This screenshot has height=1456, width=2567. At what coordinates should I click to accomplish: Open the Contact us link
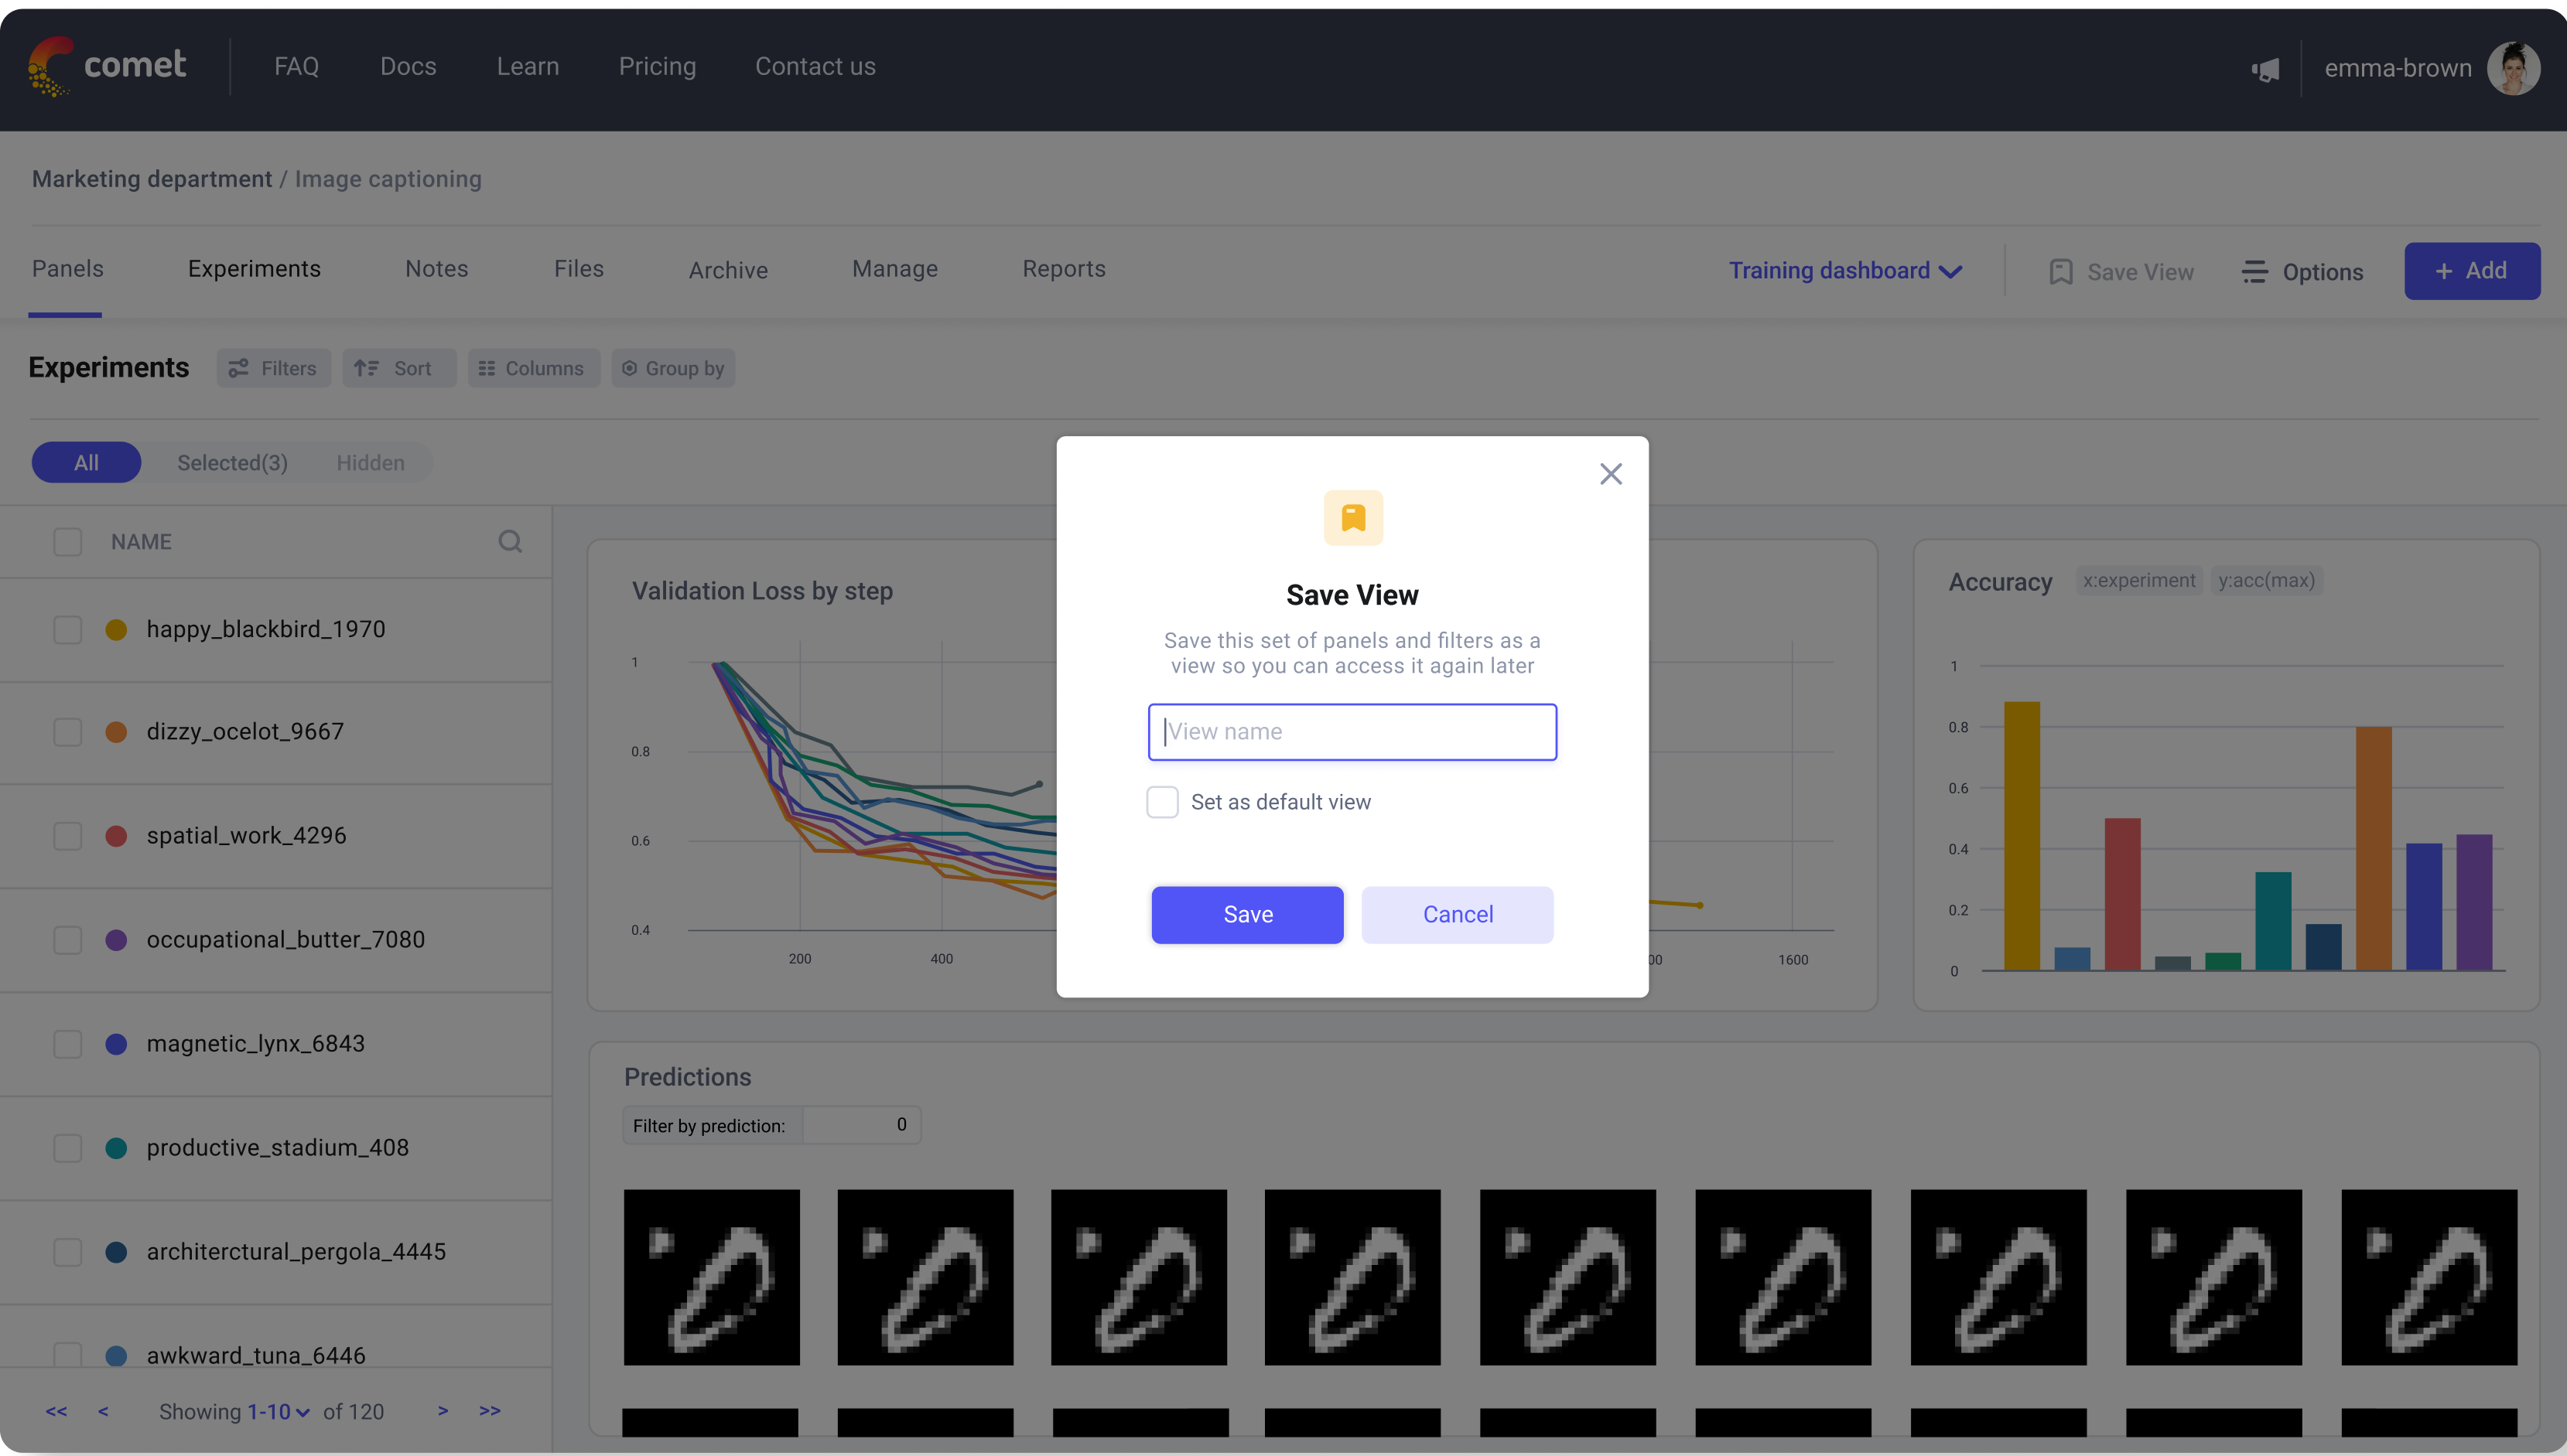(815, 66)
